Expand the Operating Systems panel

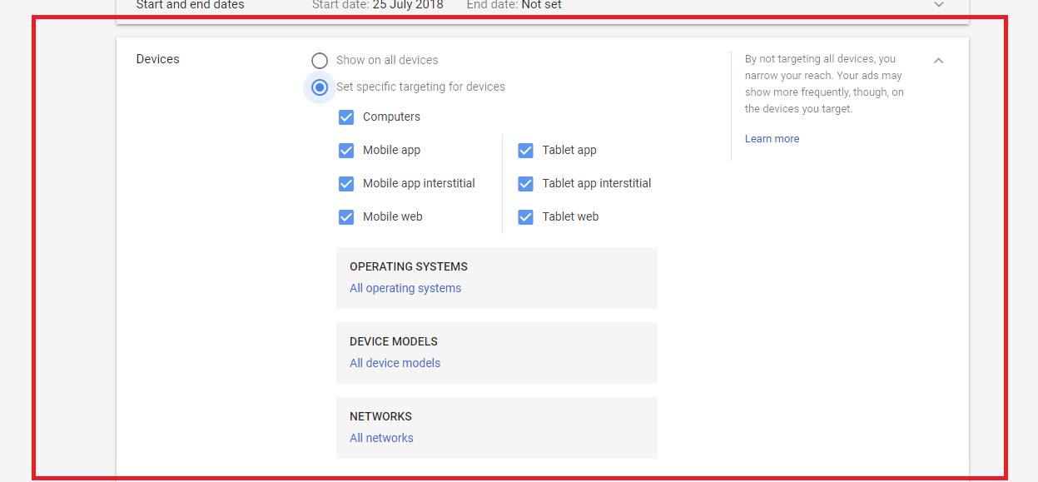[497, 278]
